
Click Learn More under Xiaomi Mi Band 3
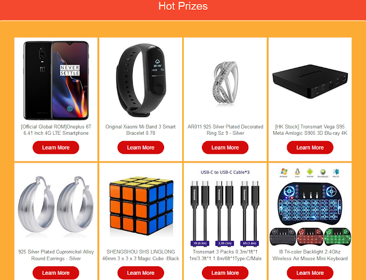click(141, 147)
